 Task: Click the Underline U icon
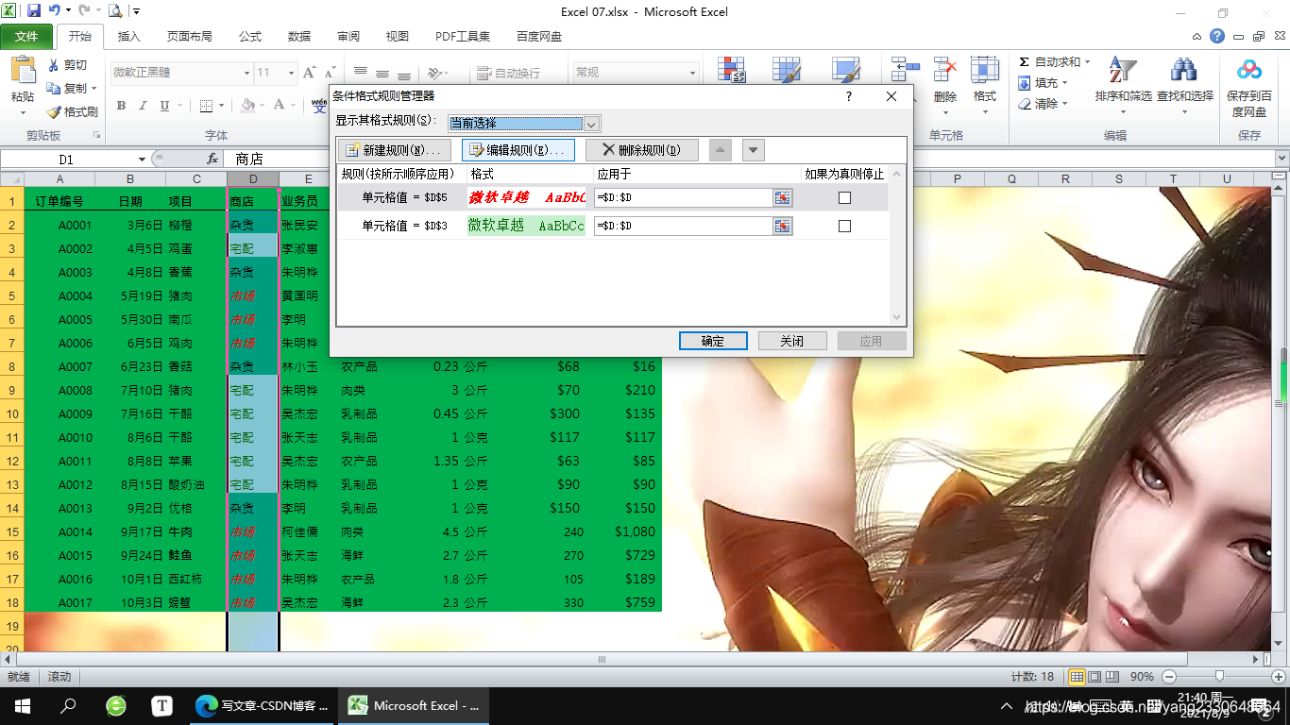(x=164, y=106)
